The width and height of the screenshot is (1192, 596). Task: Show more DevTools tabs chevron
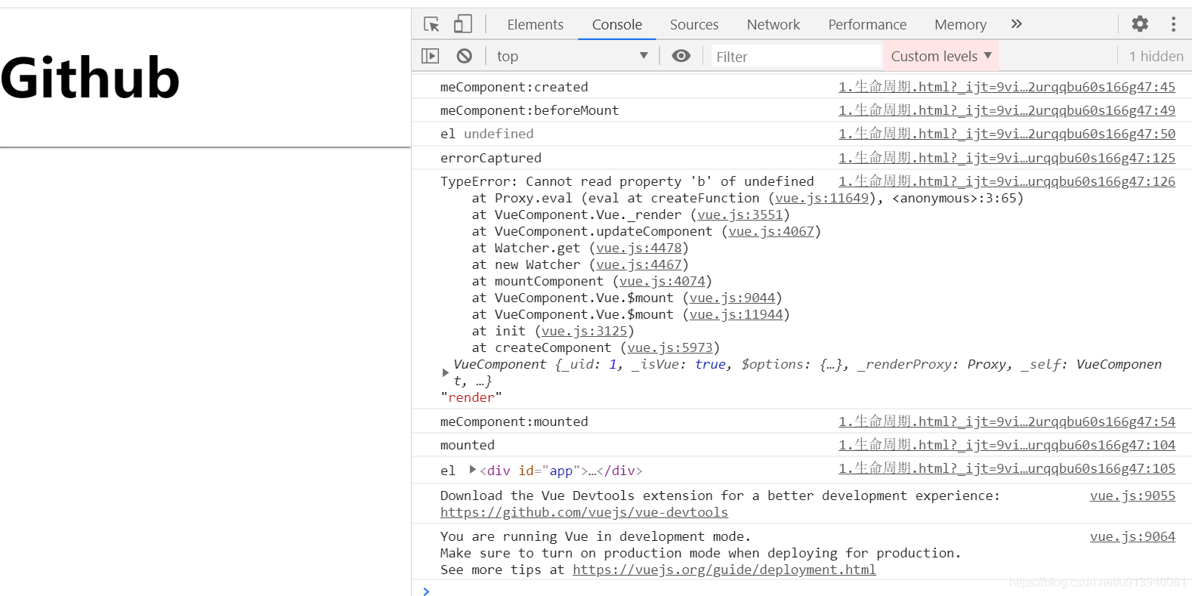point(1017,24)
